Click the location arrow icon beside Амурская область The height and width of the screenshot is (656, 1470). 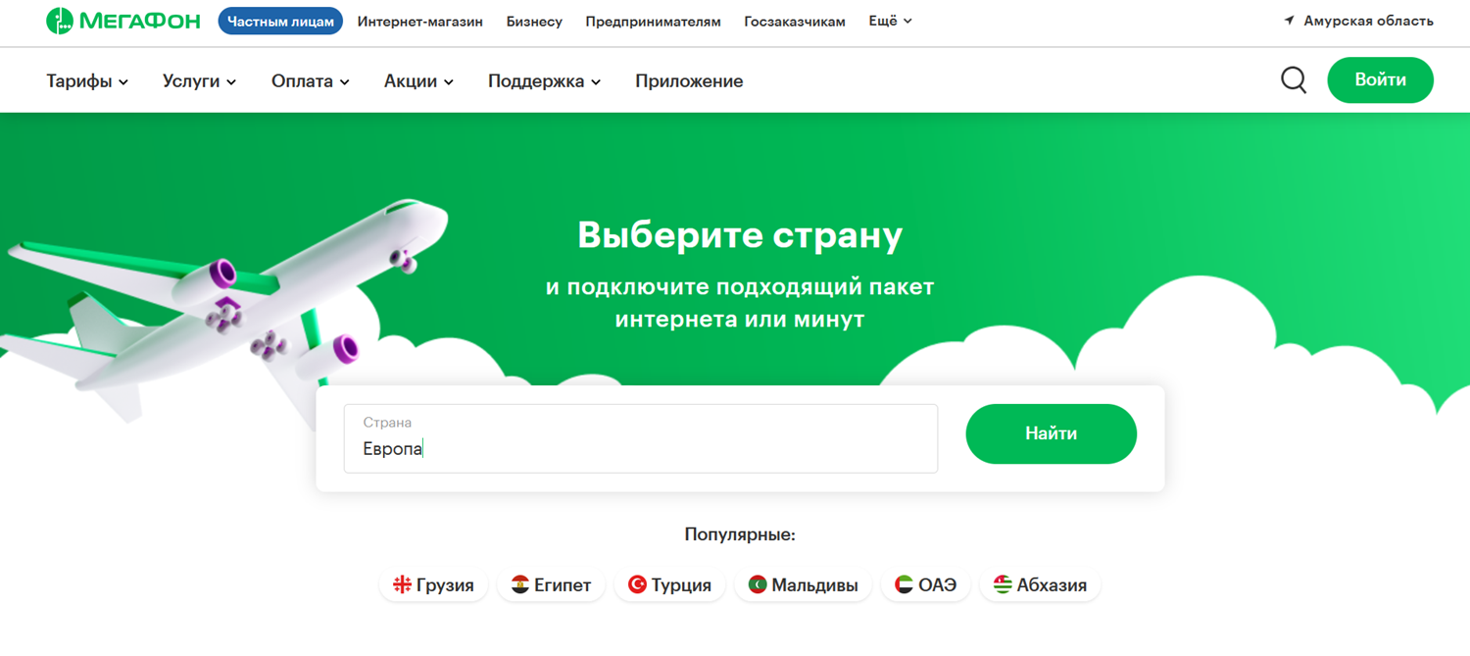click(1290, 21)
